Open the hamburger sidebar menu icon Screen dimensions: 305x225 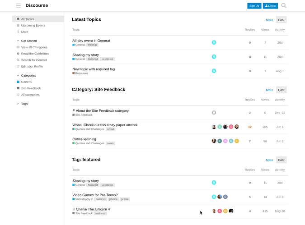tap(18, 5)
